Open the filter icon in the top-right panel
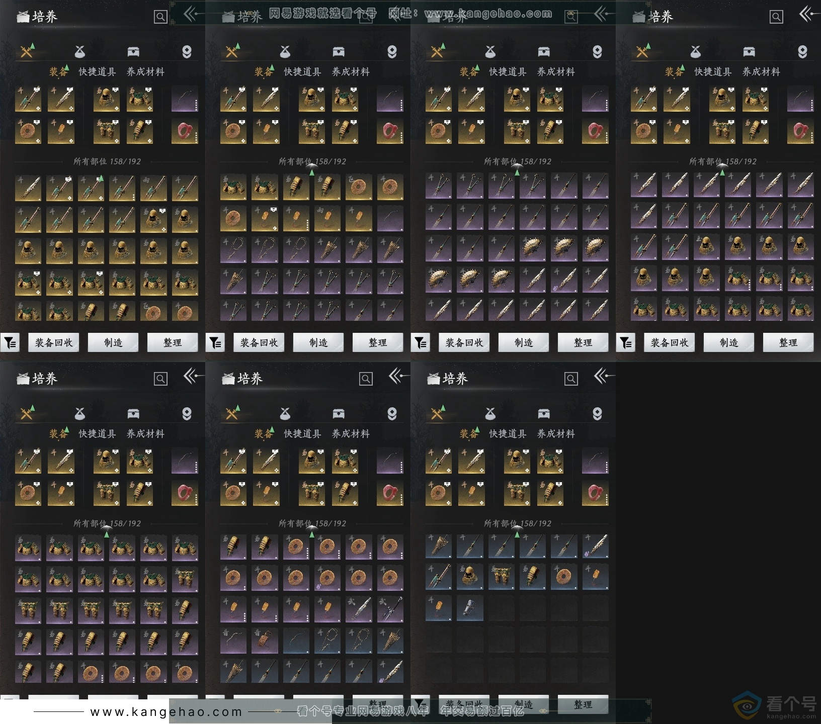Viewport: 821px width, 724px height. coord(626,343)
